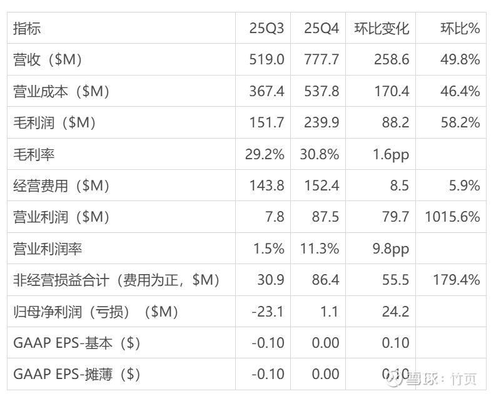This screenshot has height=394, width=491.
Task: Select the 25Q4 column header
Action: (321, 28)
